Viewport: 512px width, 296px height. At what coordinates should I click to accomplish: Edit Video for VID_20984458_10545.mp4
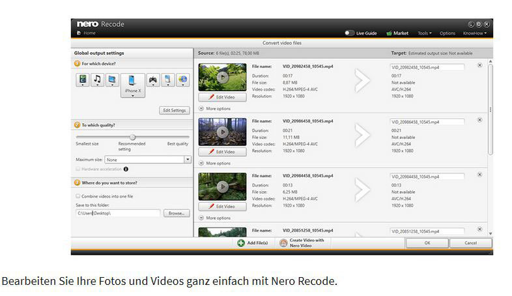coord(222,206)
